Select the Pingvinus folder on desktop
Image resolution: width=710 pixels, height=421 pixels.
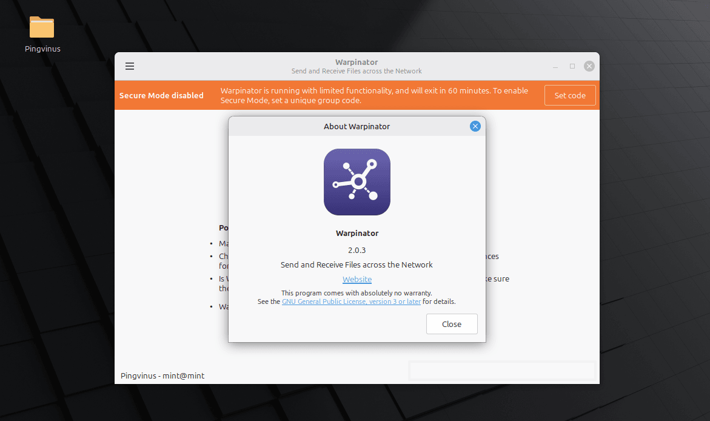click(x=42, y=28)
